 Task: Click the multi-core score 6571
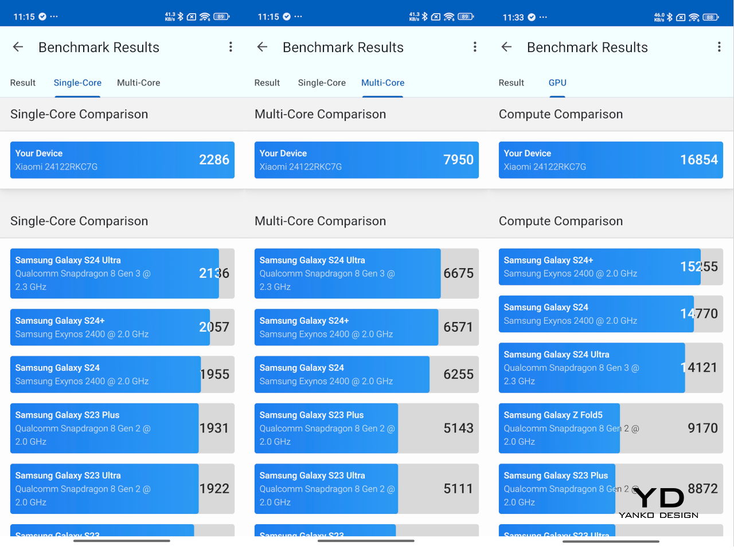[x=458, y=327]
